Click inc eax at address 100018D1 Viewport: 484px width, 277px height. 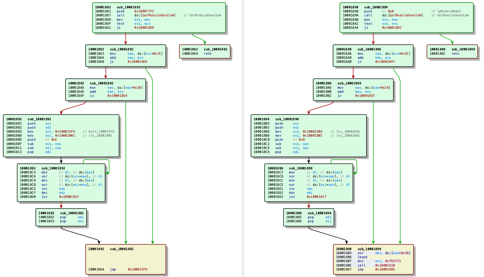[290, 189]
